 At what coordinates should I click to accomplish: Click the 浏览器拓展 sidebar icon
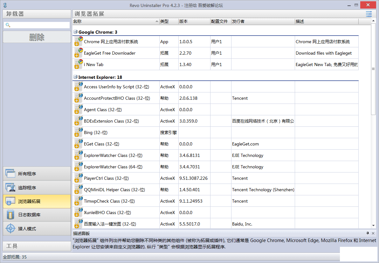(x=10, y=201)
